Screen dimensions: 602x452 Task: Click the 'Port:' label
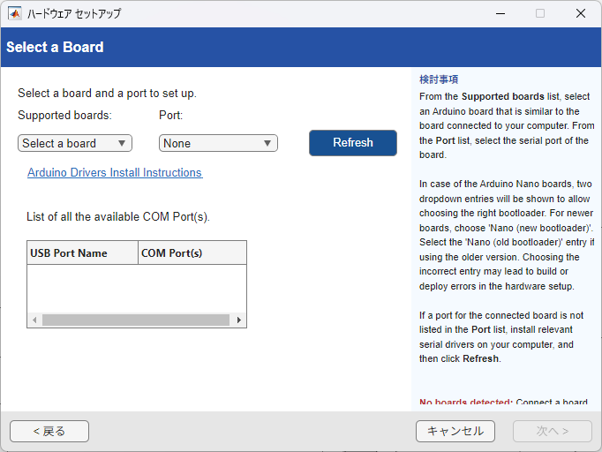(x=171, y=116)
